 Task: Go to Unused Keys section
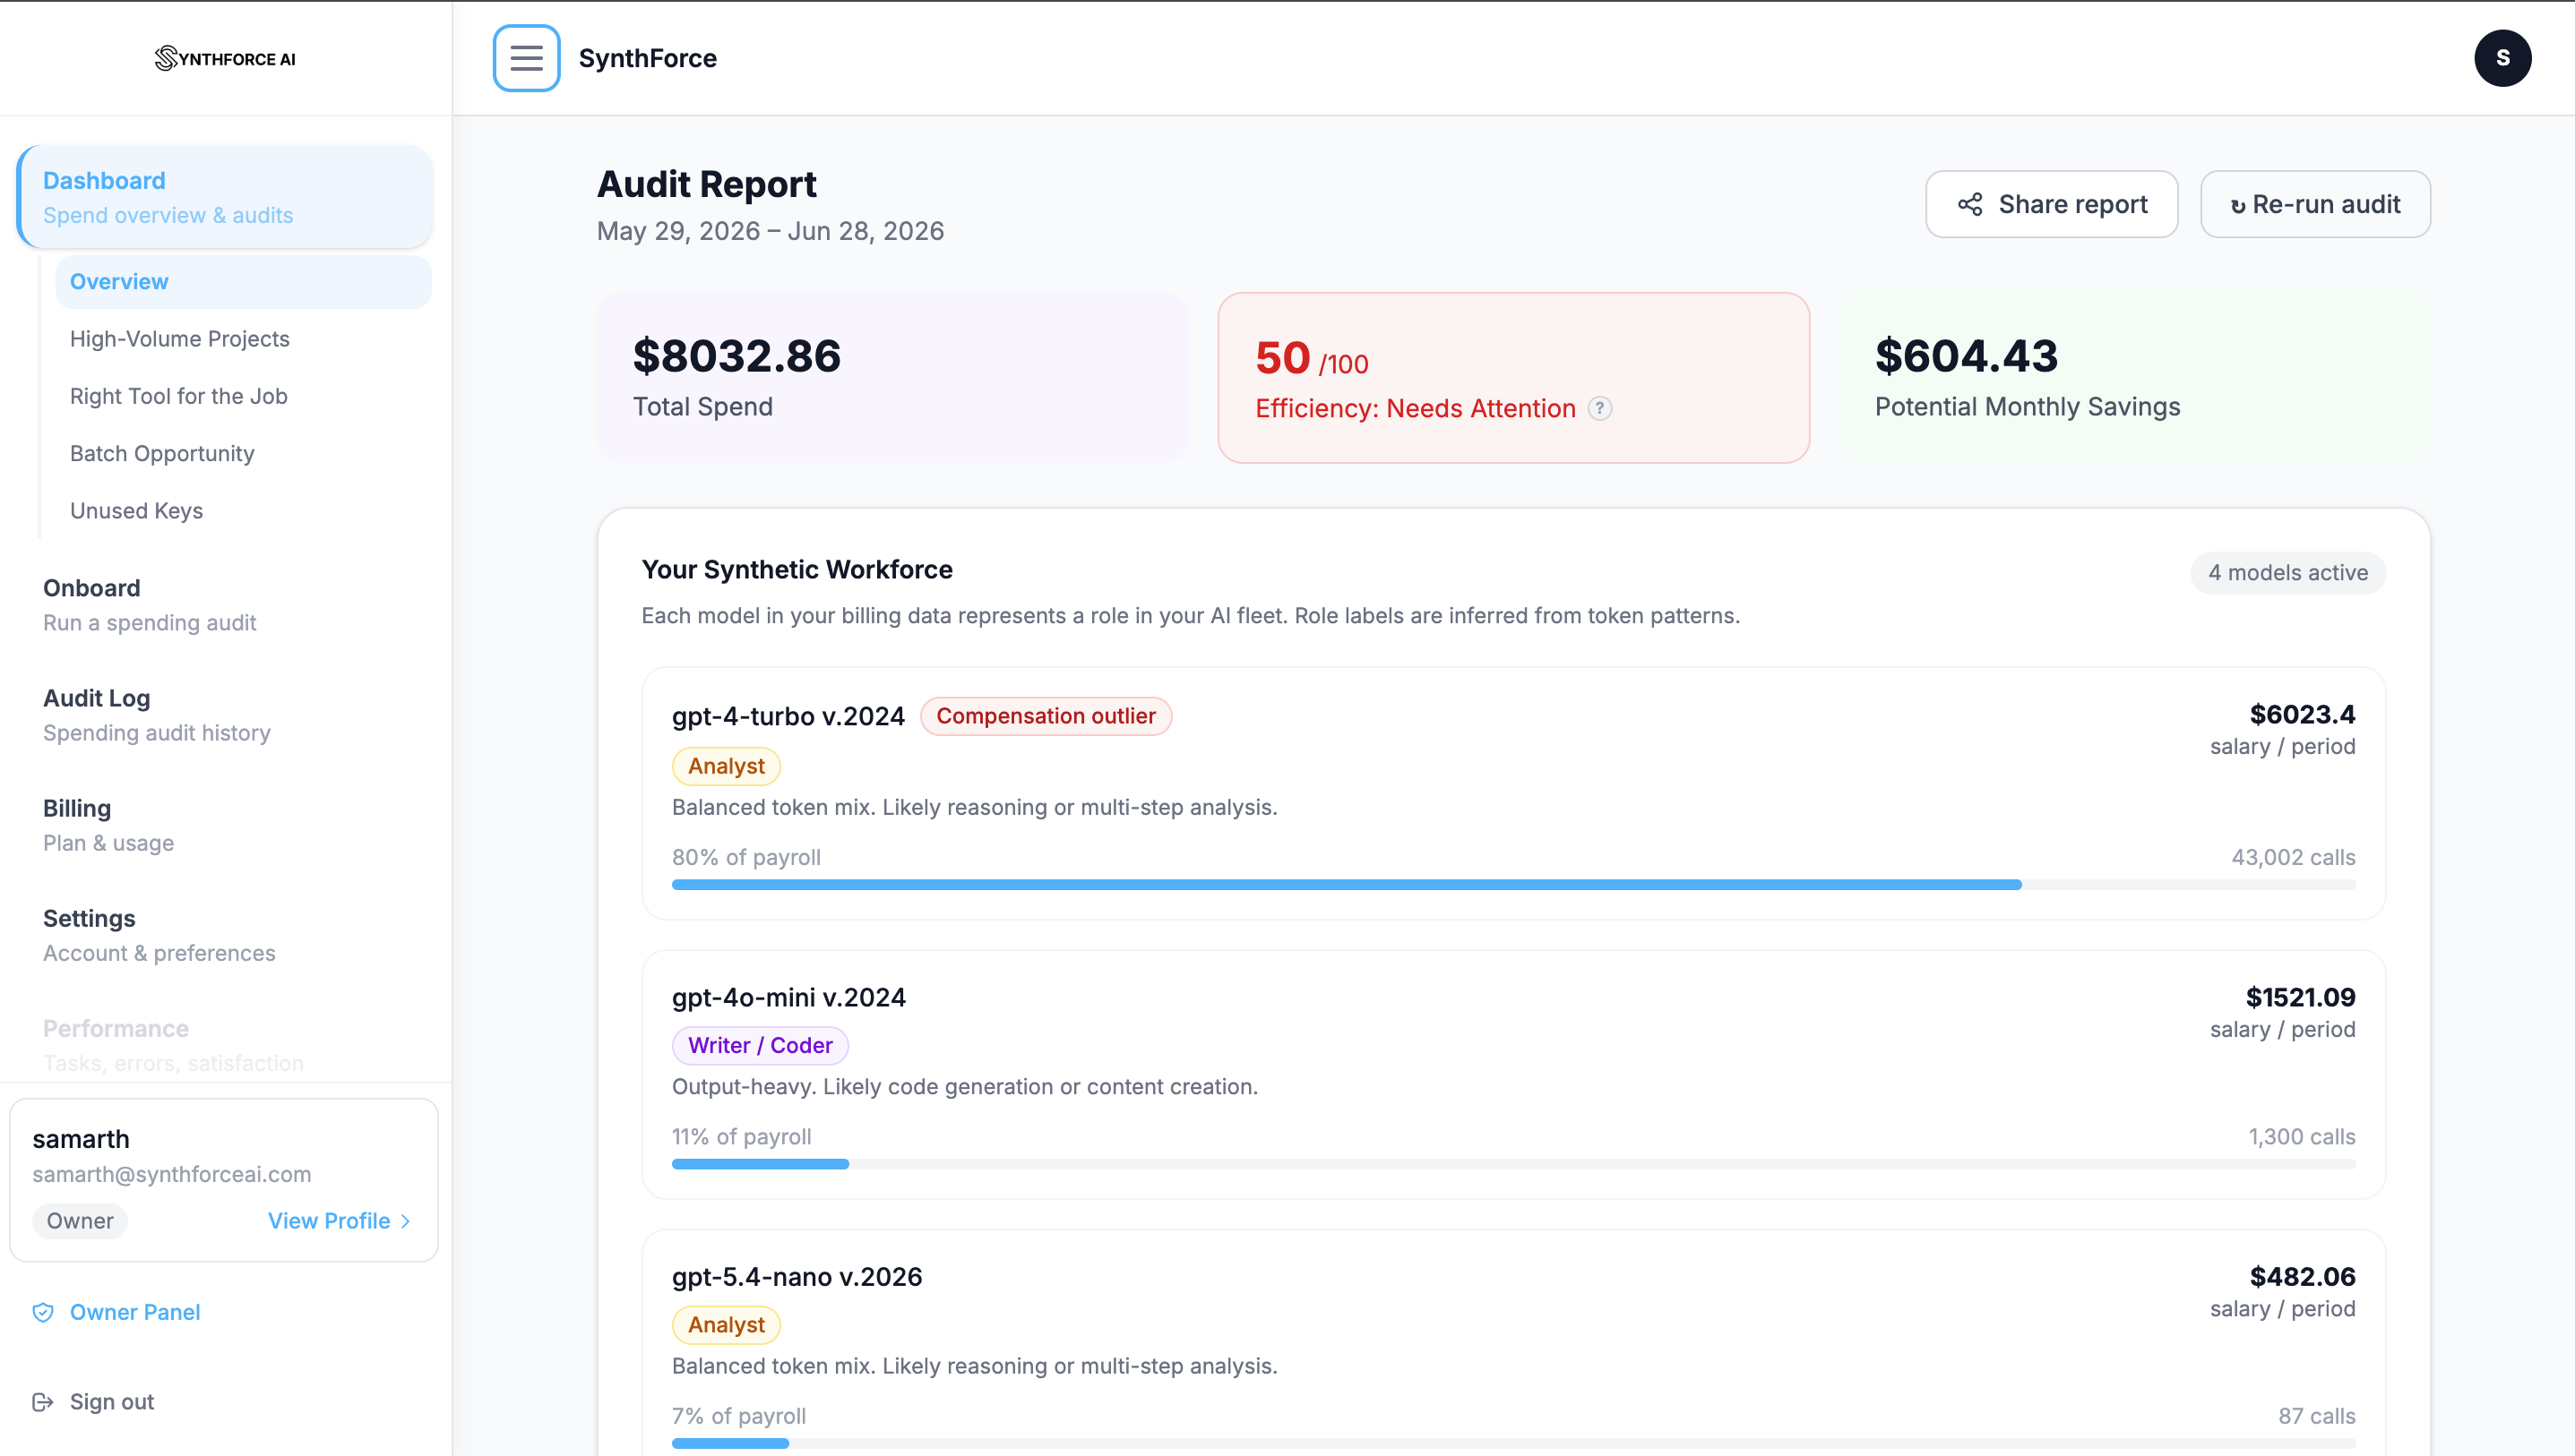136,511
